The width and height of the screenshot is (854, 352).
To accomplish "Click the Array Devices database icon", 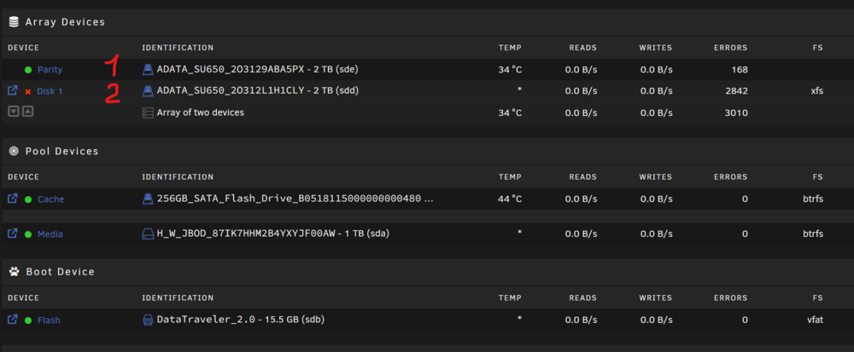I will coord(14,21).
